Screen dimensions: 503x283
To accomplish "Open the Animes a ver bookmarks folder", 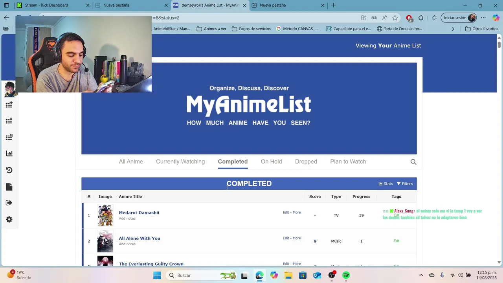I will (x=211, y=29).
